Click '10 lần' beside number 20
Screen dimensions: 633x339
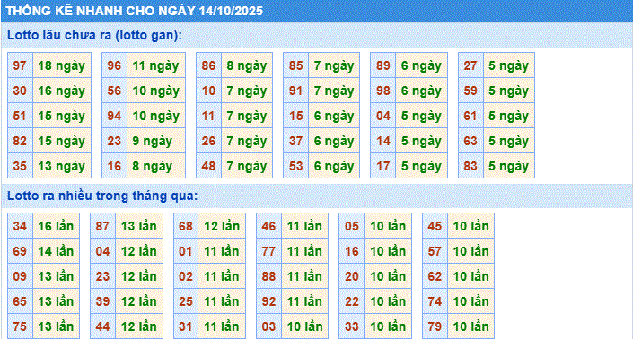[x=388, y=276]
